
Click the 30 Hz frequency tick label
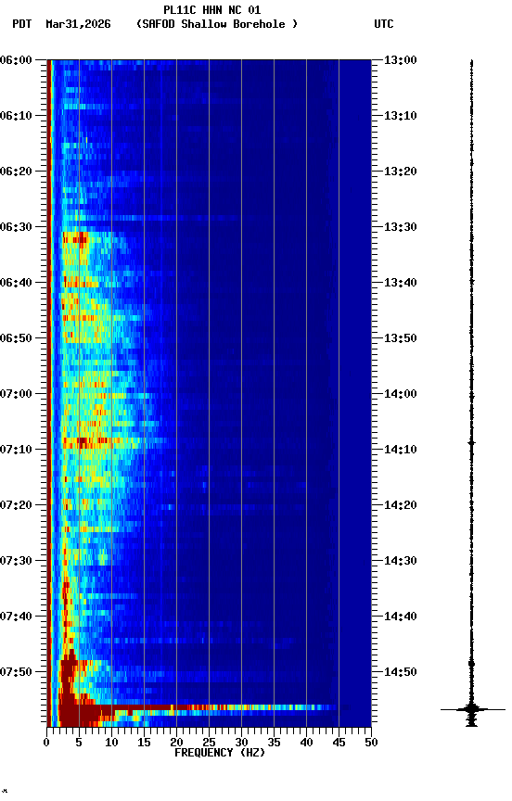pos(242,743)
